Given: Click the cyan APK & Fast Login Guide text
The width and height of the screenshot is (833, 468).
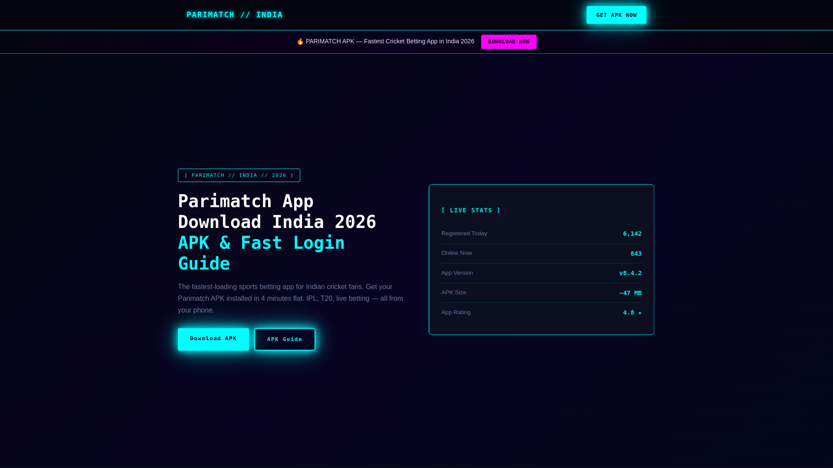Looking at the screenshot, I should (261, 253).
